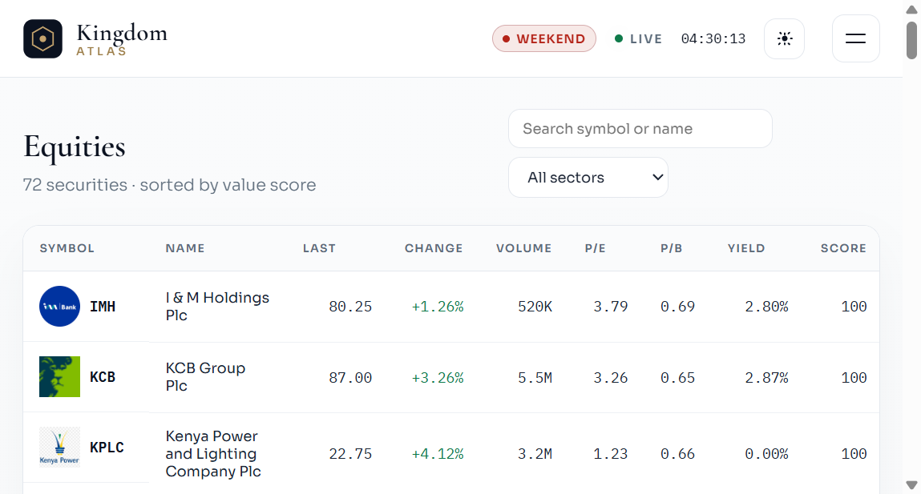Click the +3.26% change value
Viewport: 921px width, 494px height.
click(438, 377)
